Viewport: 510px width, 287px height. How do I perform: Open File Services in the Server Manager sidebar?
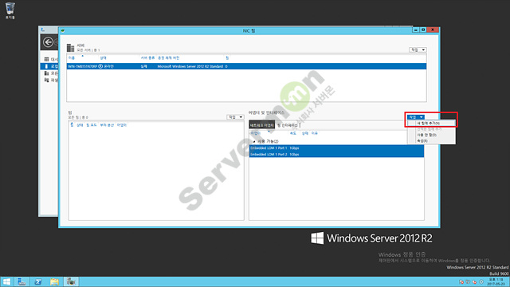coord(51,80)
